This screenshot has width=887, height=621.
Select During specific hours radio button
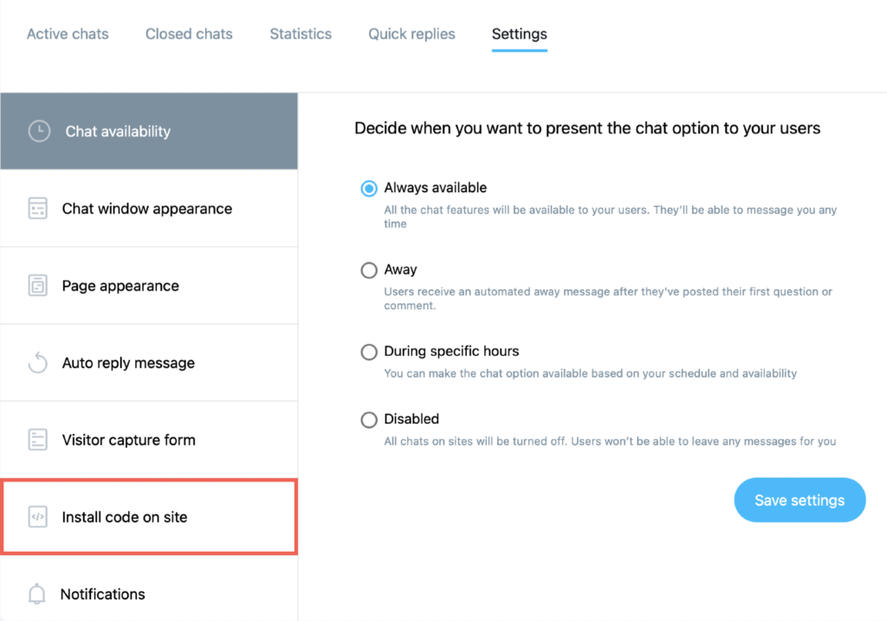click(369, 352)
